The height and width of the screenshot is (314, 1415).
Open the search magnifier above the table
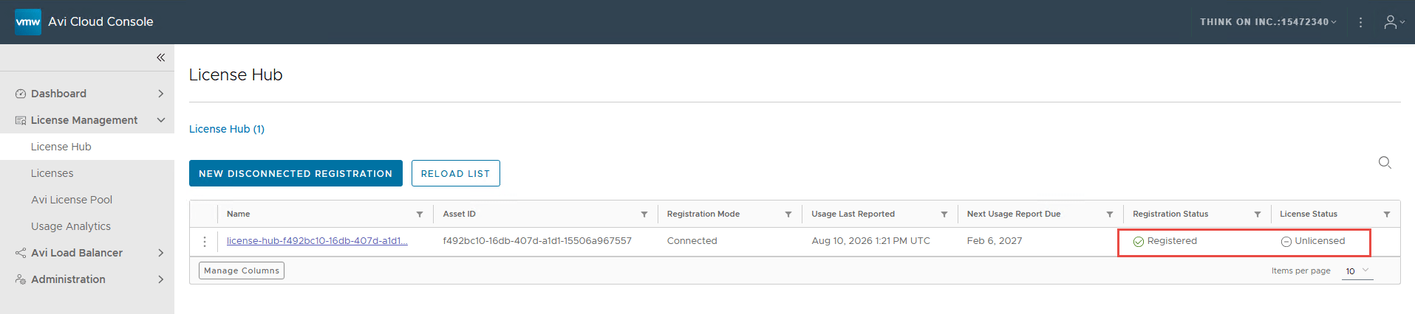point(1385,162)
